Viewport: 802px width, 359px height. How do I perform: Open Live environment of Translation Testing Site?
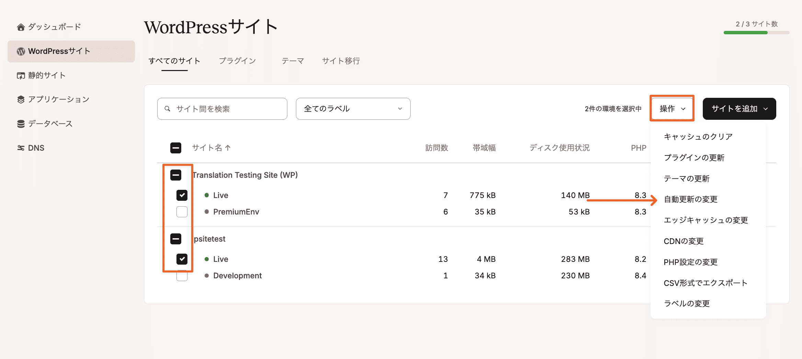[x=221, y=195]
